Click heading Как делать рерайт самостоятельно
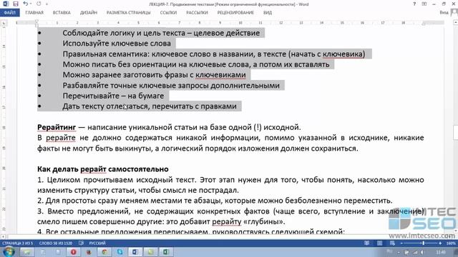 [x=103, y=169]
